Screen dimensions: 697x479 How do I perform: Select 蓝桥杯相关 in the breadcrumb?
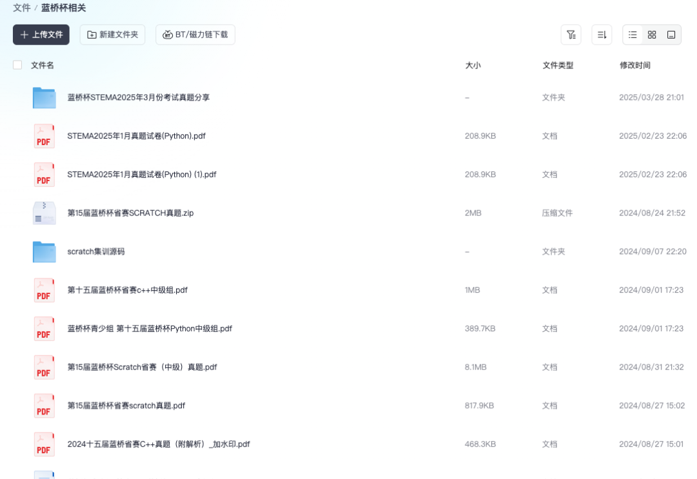pos(63,8)
